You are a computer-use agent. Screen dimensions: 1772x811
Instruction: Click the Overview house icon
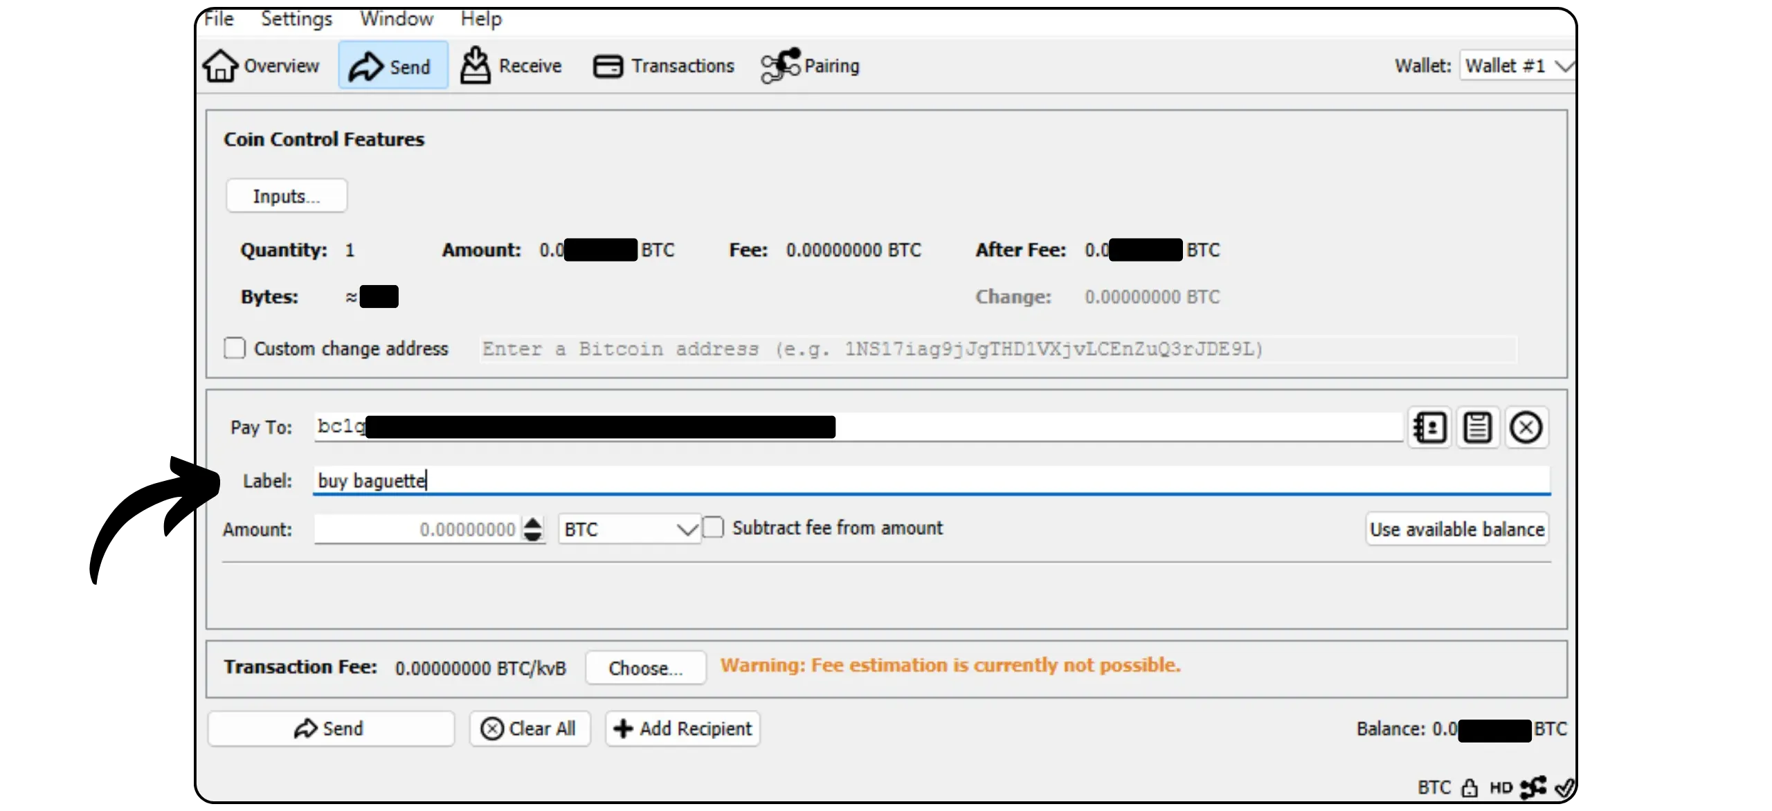(220, 66)
